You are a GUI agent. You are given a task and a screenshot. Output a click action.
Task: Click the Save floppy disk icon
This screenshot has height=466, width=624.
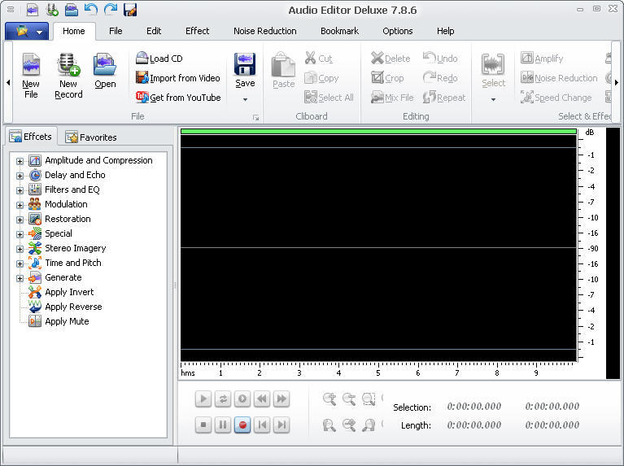point(245,64)
